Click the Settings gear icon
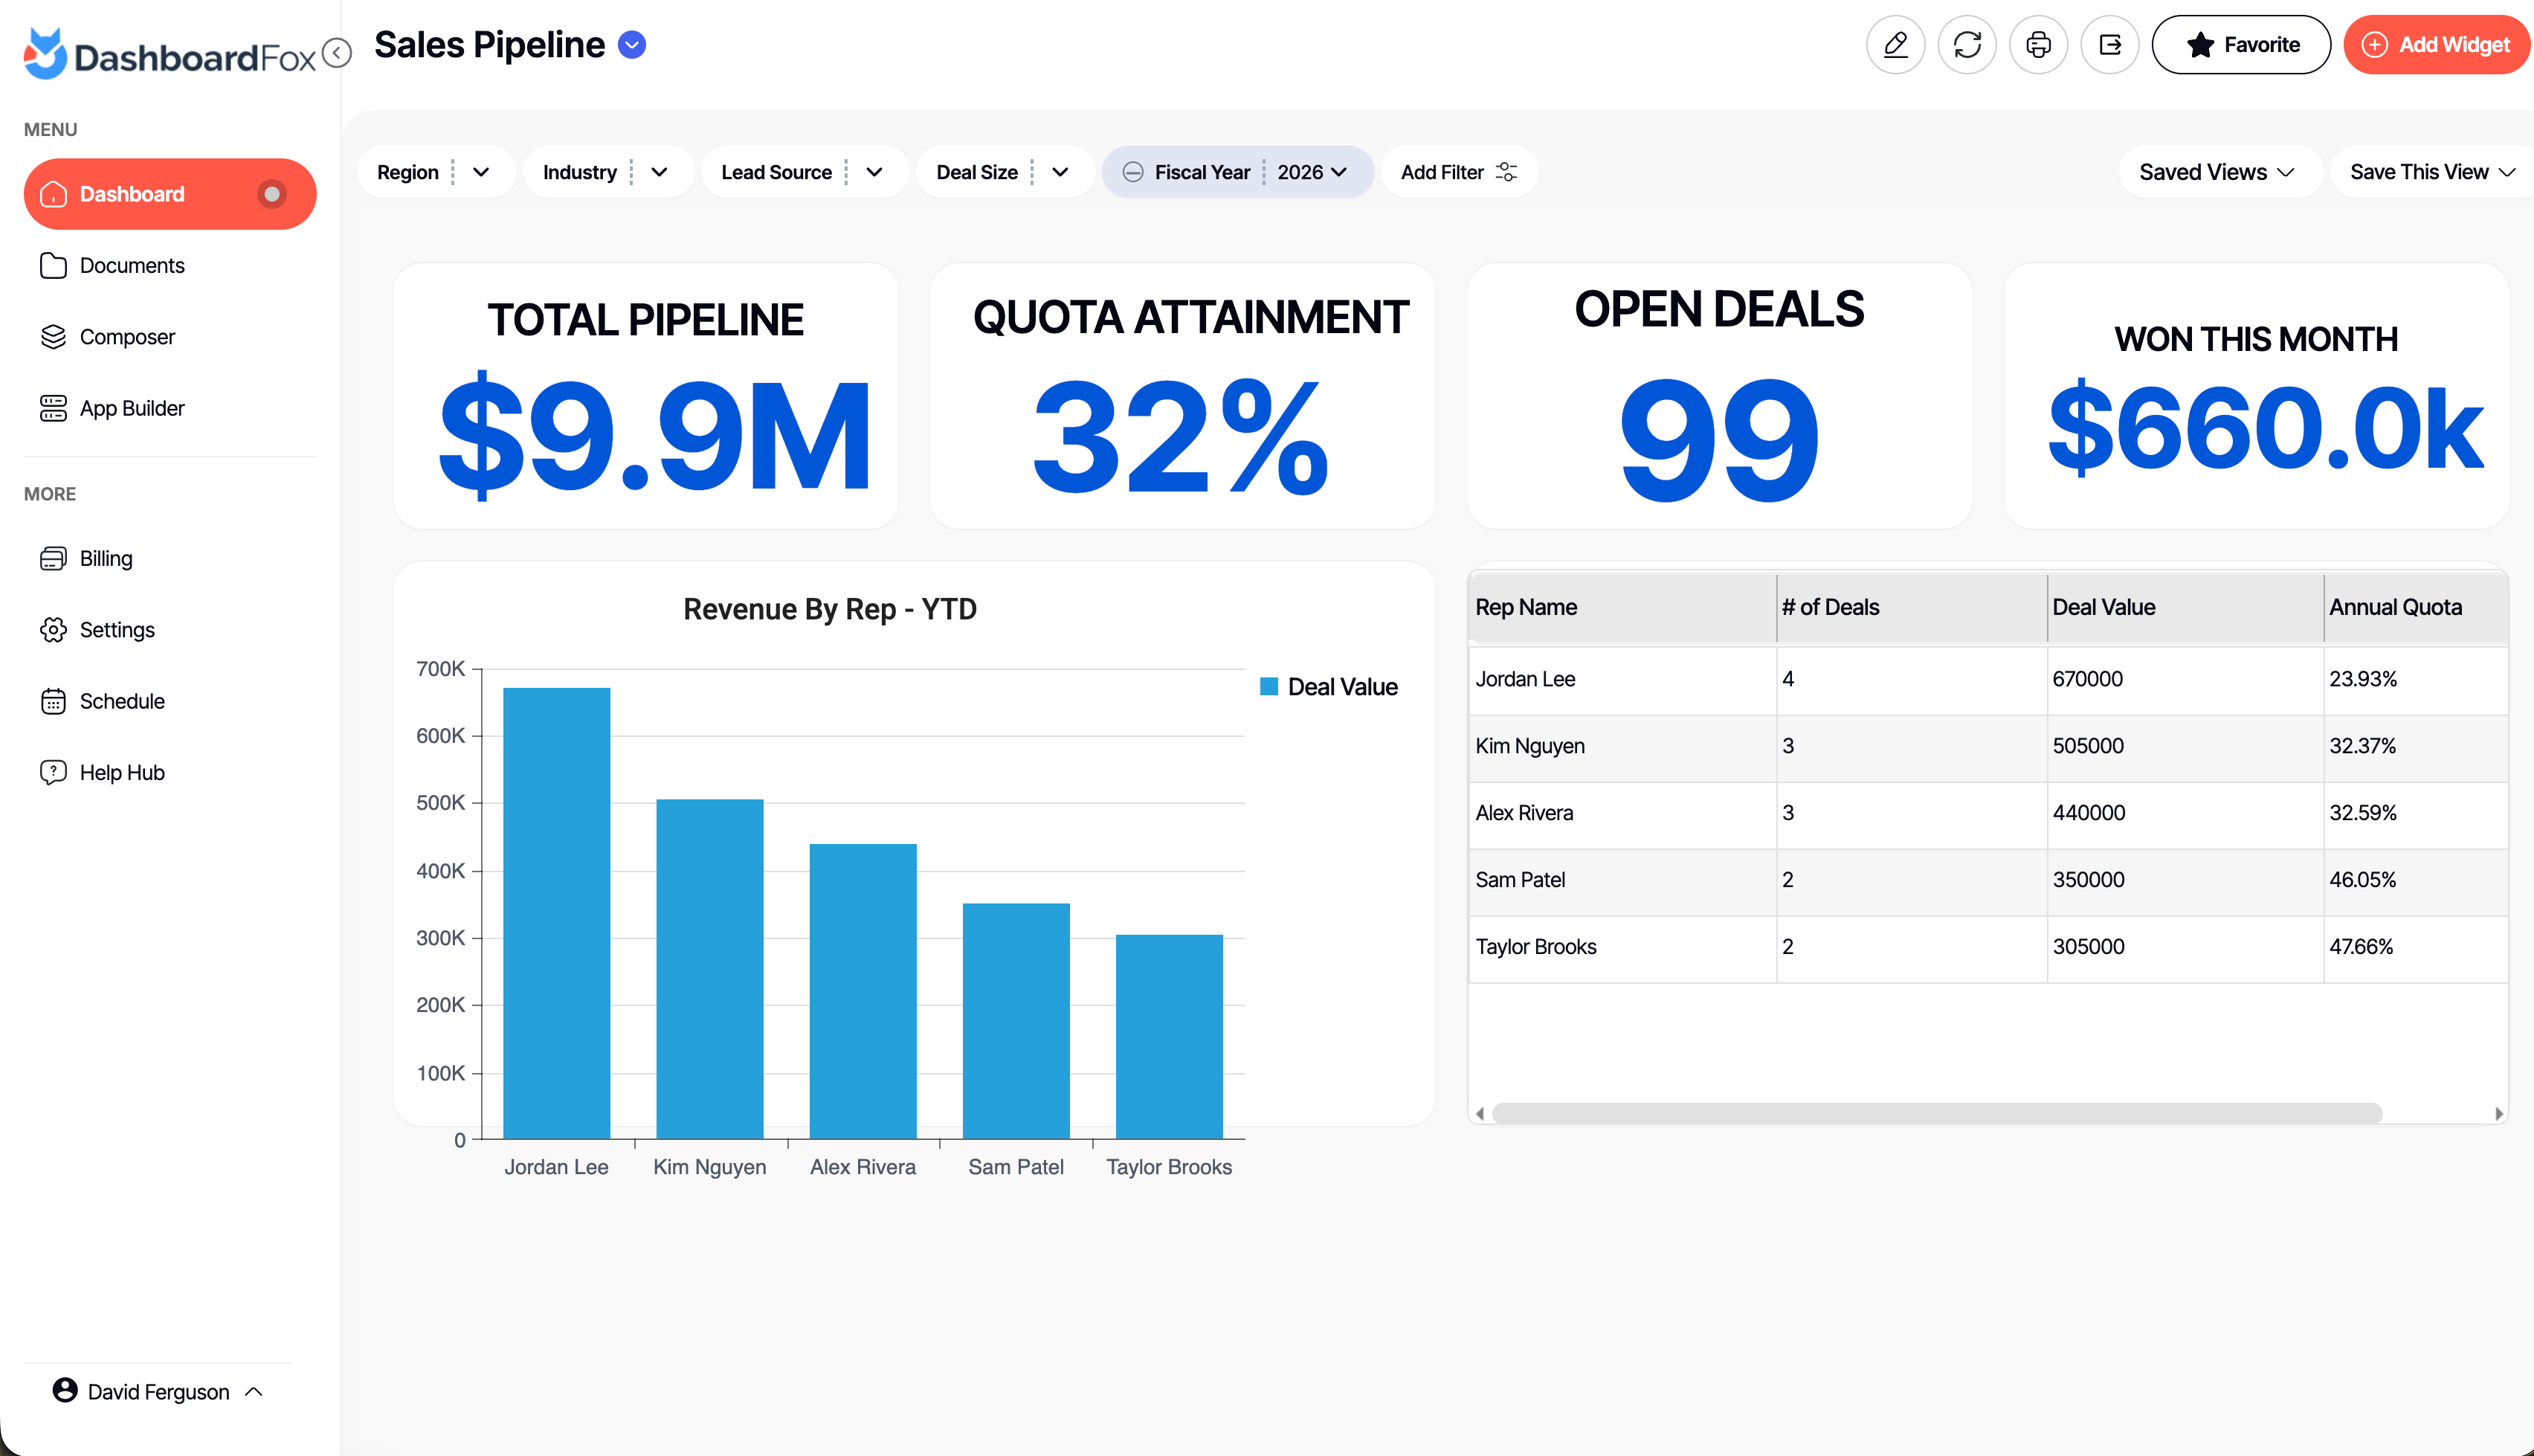The height and width of the screenshot is (1456, 2534). click(x=53, y=630)
